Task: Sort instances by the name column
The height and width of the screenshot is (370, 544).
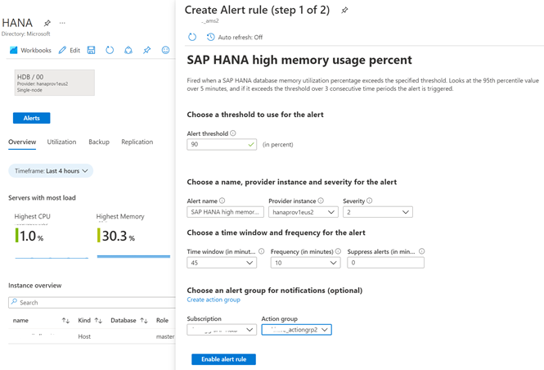Action: (65, 321)
